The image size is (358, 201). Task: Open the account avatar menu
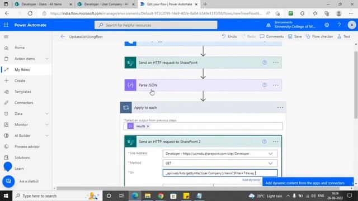tap(352, 25)
